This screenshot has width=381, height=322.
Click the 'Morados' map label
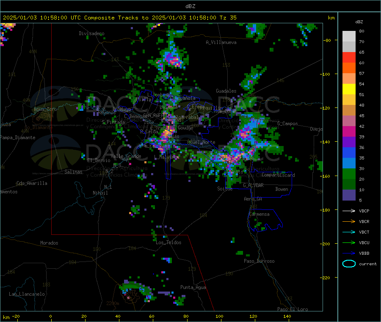coord(49,243)
